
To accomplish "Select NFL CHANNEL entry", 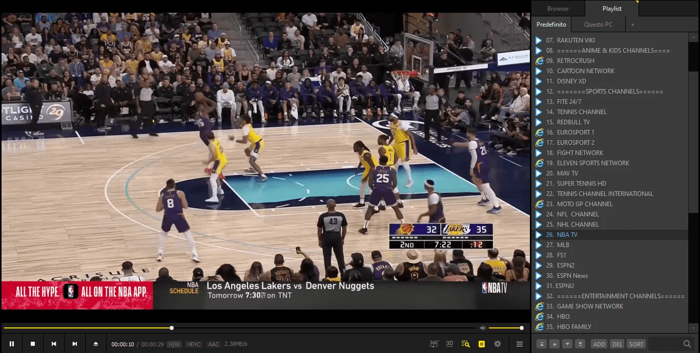I will [x=610, y=214].
